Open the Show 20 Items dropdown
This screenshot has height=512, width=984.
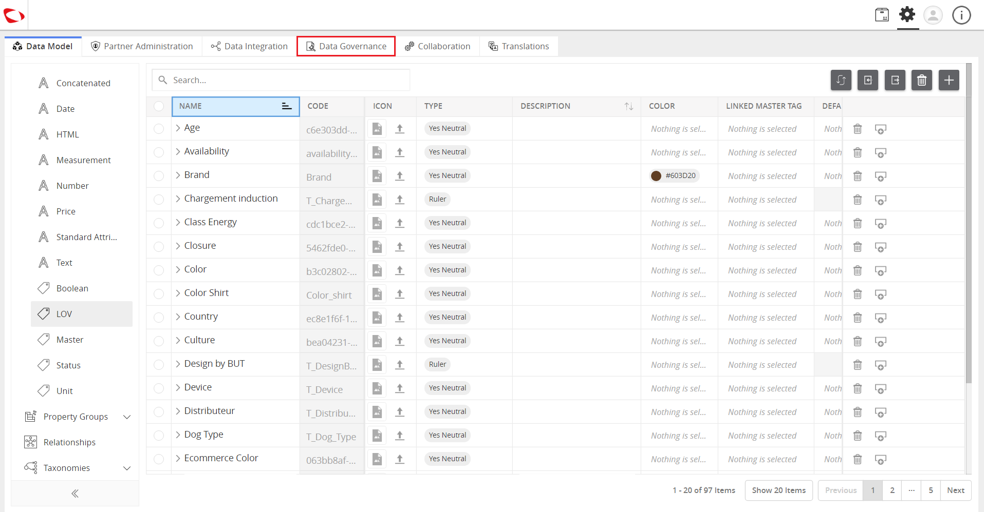point(778,490)
